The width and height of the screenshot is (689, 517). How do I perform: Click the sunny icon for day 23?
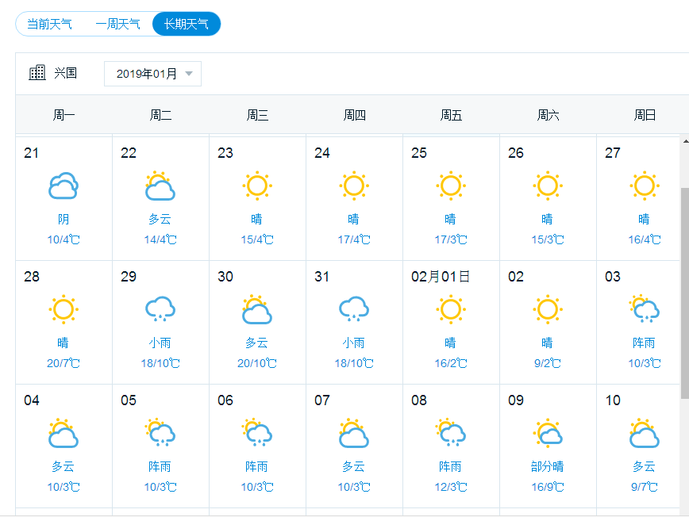pos(257,186)
